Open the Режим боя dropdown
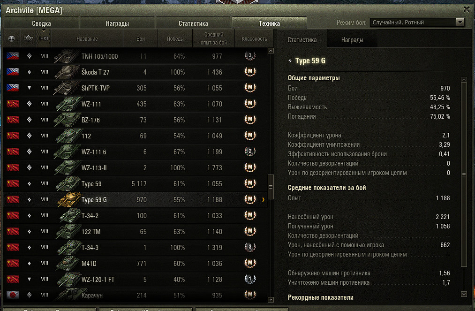 (417, 22)
